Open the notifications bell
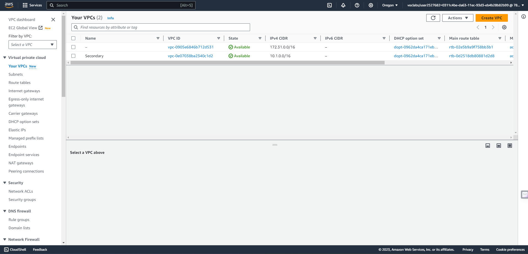Viewport: 528px width, 254px height. tap(343, 5)
